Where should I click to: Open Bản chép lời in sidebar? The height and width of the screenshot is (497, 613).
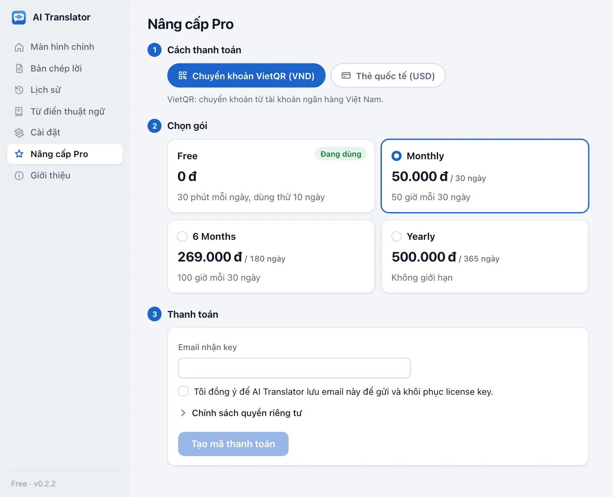point(65,68)
